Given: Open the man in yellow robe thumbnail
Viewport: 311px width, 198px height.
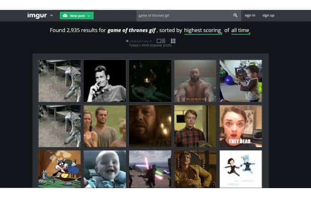Looking at the screenshot, I should [196, 169].
